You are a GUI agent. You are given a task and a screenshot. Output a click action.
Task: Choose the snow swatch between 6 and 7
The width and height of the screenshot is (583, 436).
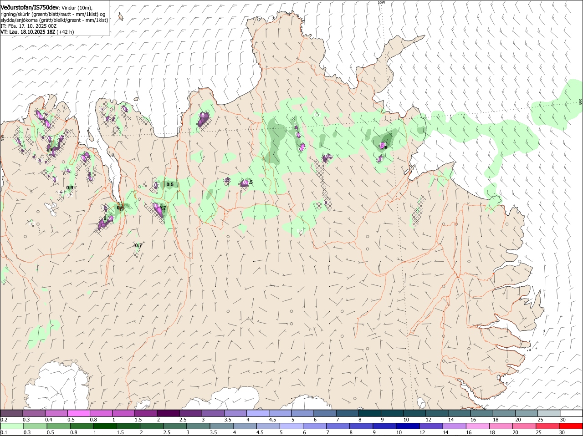point(325,413)
